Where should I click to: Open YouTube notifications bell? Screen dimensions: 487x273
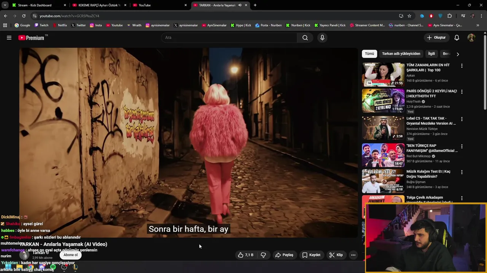(457, 38)
